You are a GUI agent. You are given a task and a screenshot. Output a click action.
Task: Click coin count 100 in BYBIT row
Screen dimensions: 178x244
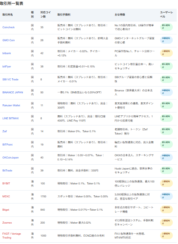[43, 183]
